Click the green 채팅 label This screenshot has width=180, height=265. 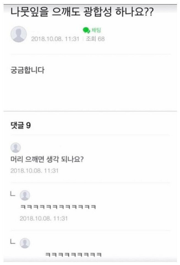96,30
